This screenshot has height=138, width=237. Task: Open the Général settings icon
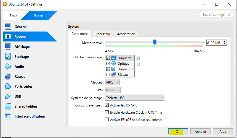pyautogui.click(x=8, y=27)
